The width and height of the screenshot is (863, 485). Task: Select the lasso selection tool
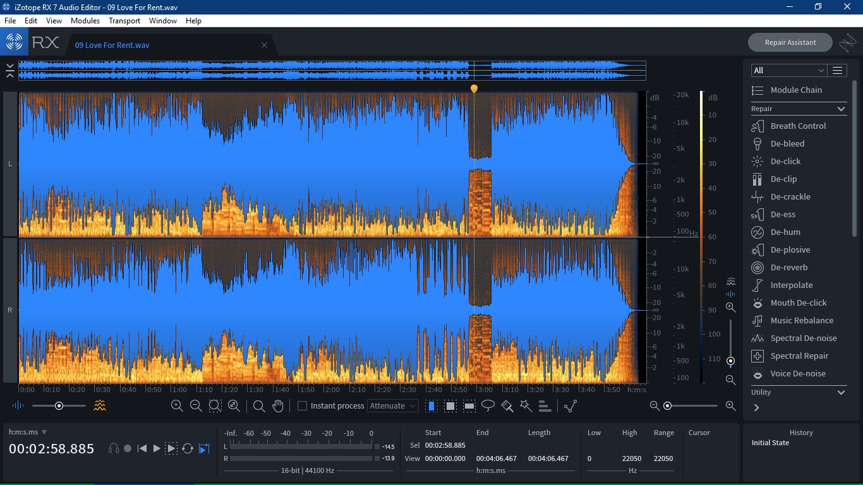click(488, 405)
